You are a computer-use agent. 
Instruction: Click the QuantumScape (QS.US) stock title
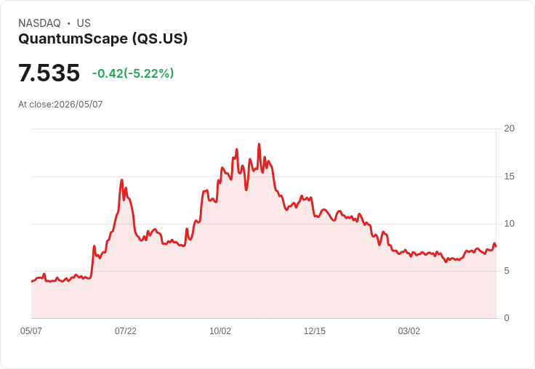tap(103, 38)
